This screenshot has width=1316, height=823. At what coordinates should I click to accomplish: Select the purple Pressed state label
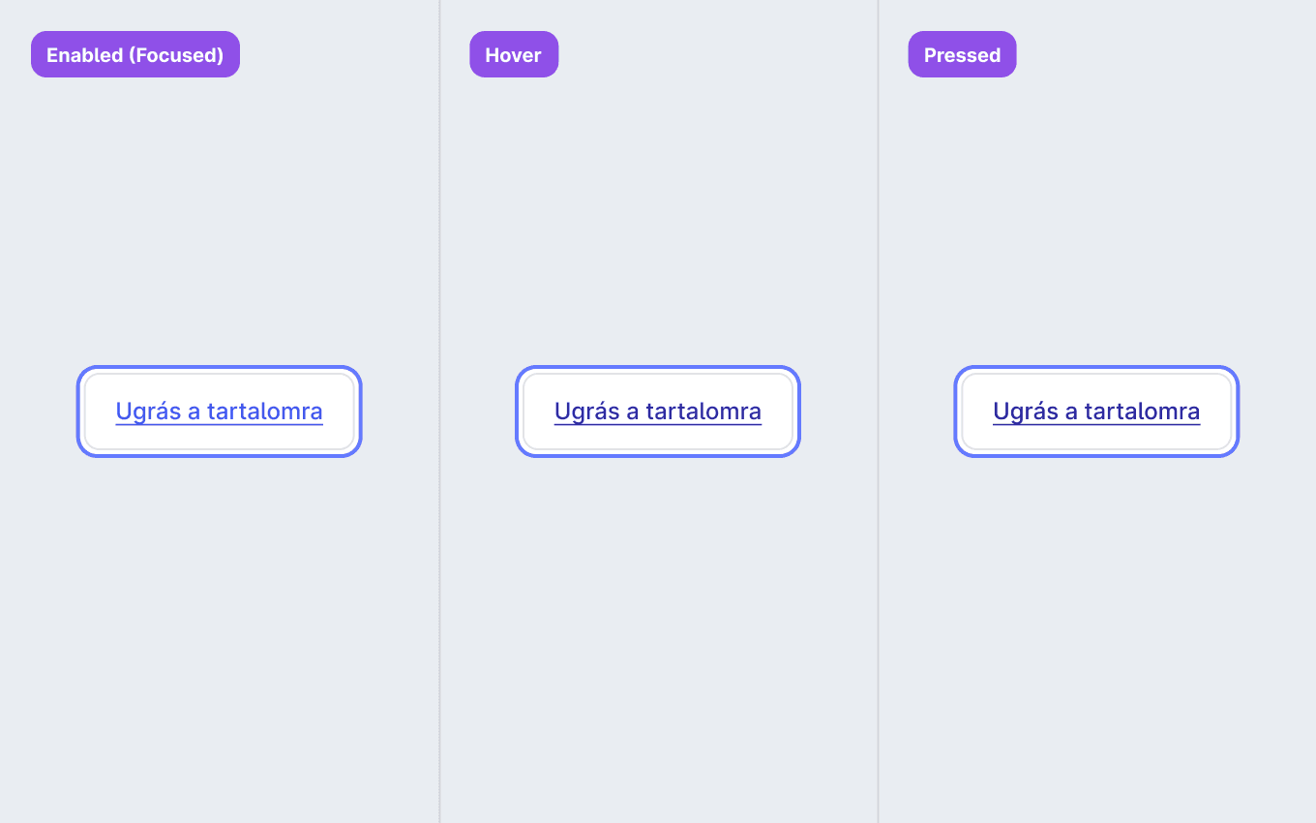962,54
